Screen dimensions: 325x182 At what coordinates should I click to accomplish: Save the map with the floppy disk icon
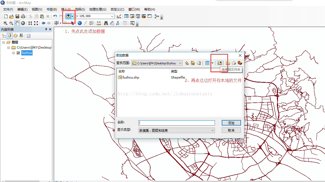(17, 16)
